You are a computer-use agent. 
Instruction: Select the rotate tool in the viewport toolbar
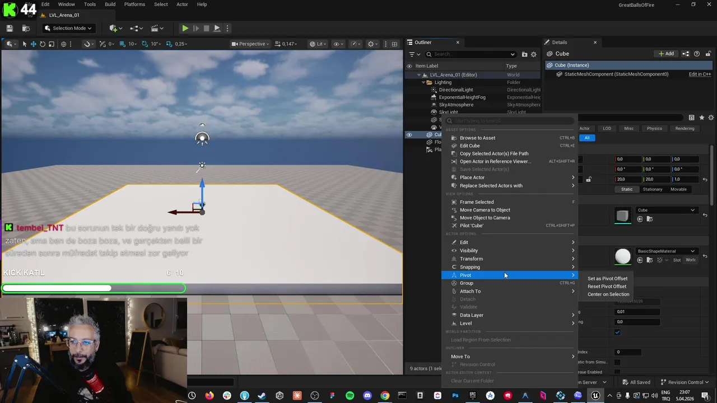pos(43,44)
